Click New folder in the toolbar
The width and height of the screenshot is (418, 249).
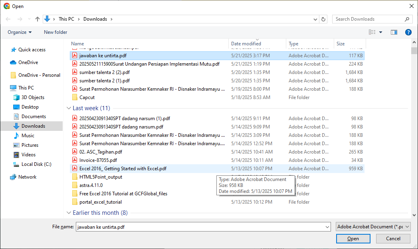[55, 32]
